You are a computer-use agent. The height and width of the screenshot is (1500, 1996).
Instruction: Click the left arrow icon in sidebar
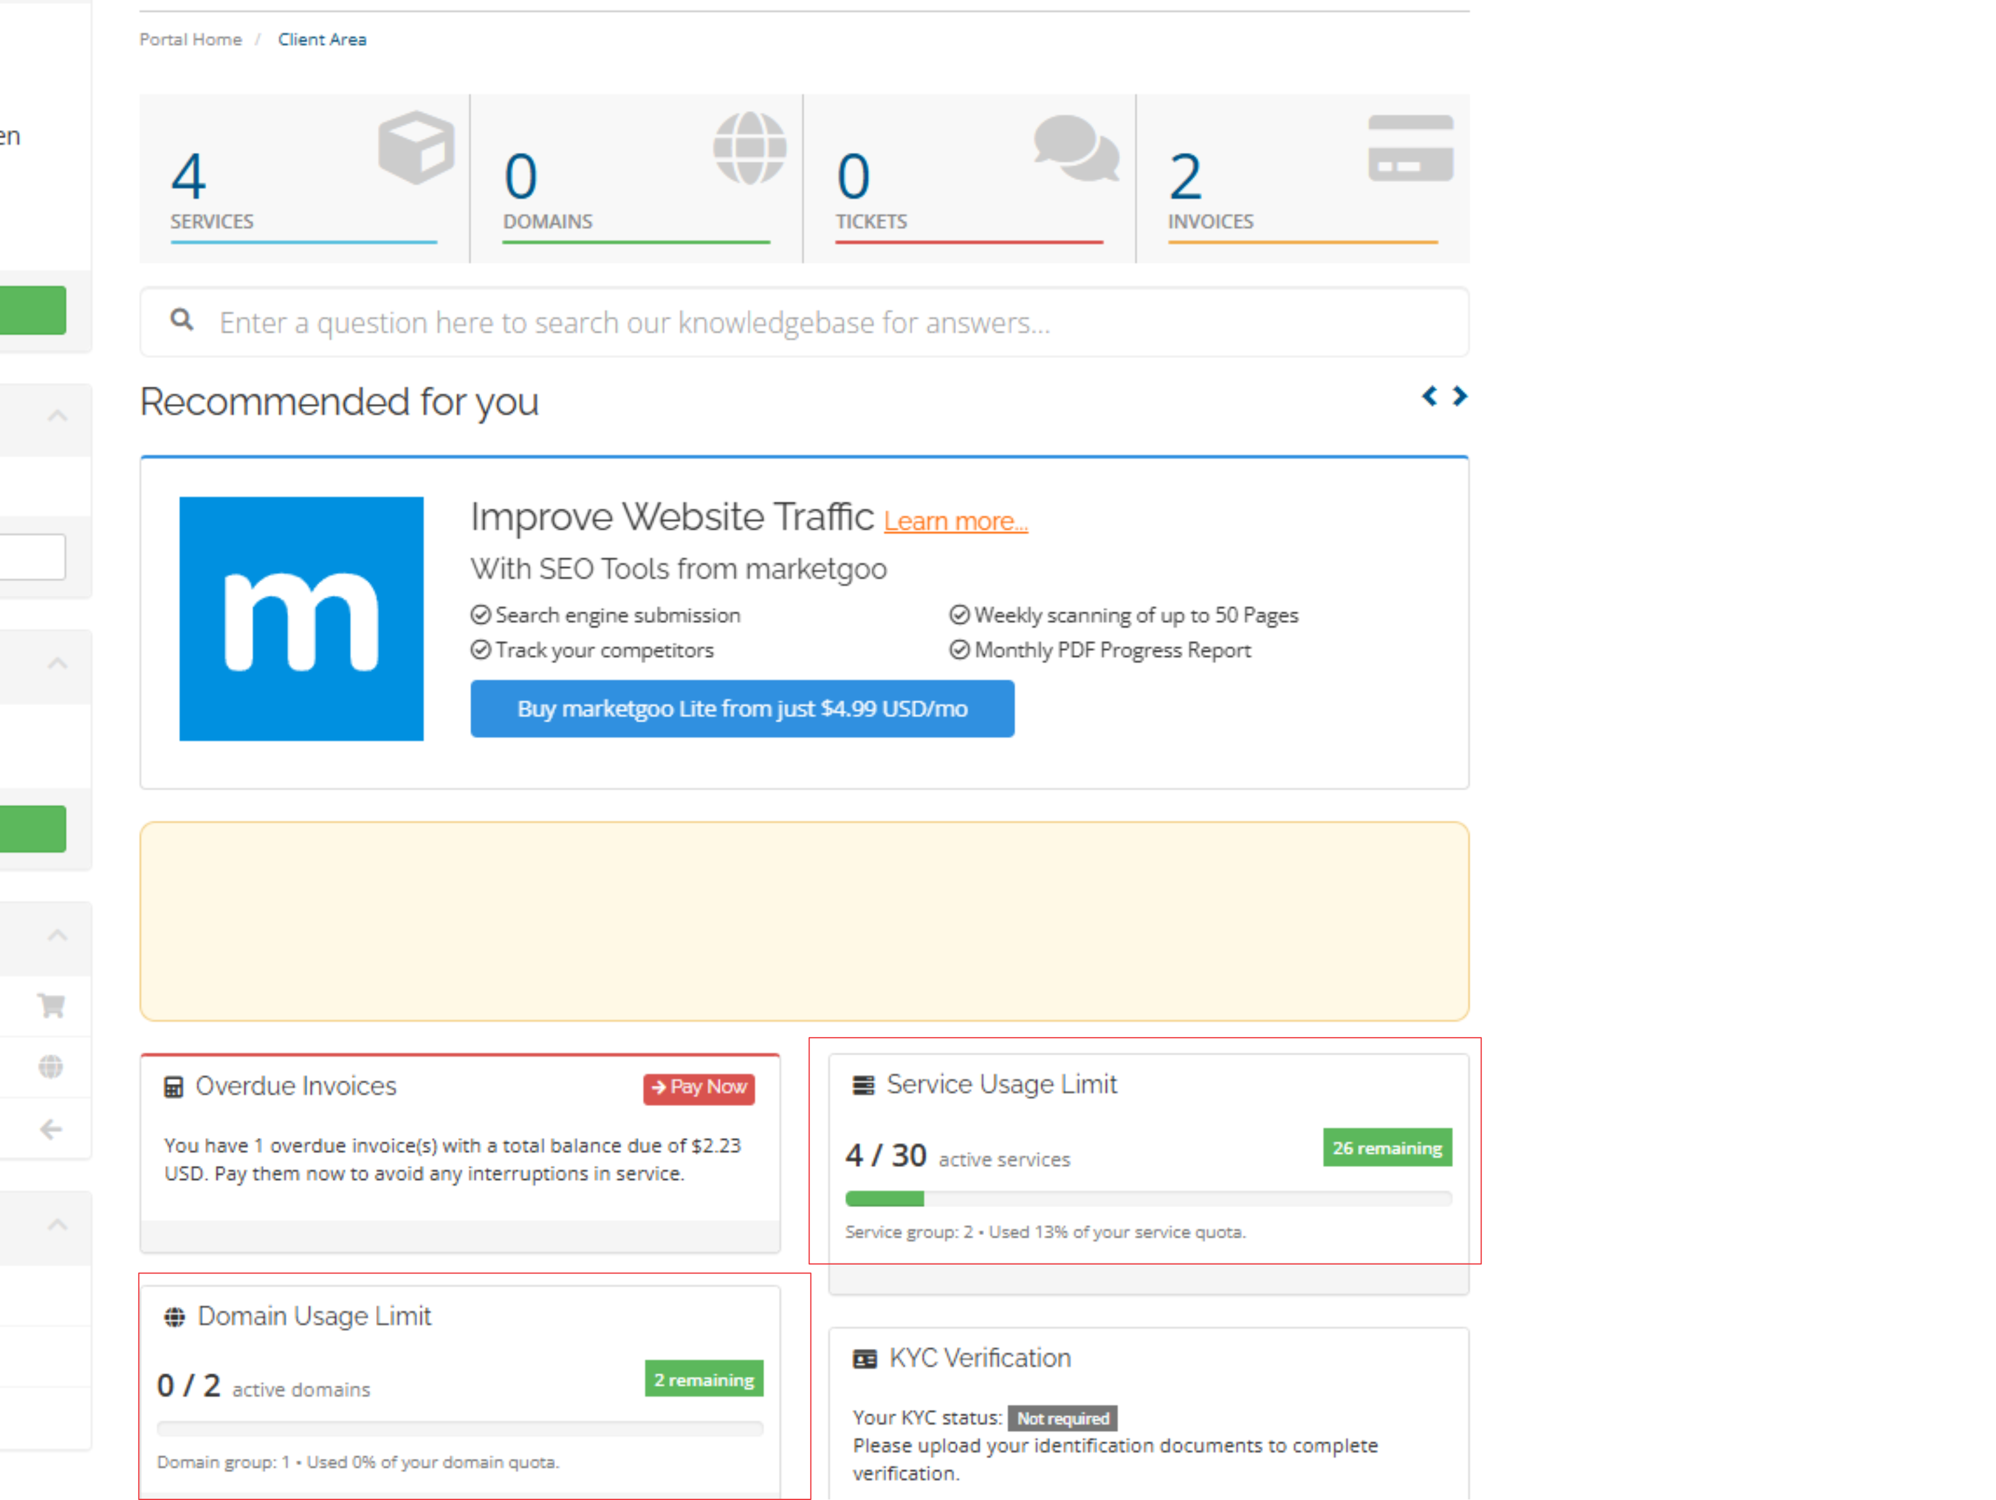[51, 1129]
